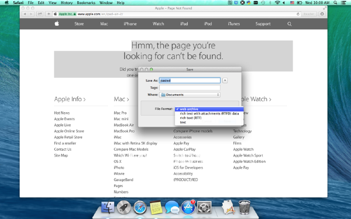Choose rich text (RTF) format
Viewport: 351px width, 219px height.
click(x=209, y=118)
